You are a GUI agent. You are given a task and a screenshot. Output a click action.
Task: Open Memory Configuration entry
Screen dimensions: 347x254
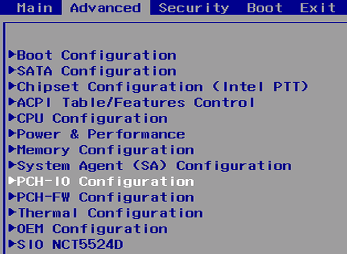pos(102,150)
